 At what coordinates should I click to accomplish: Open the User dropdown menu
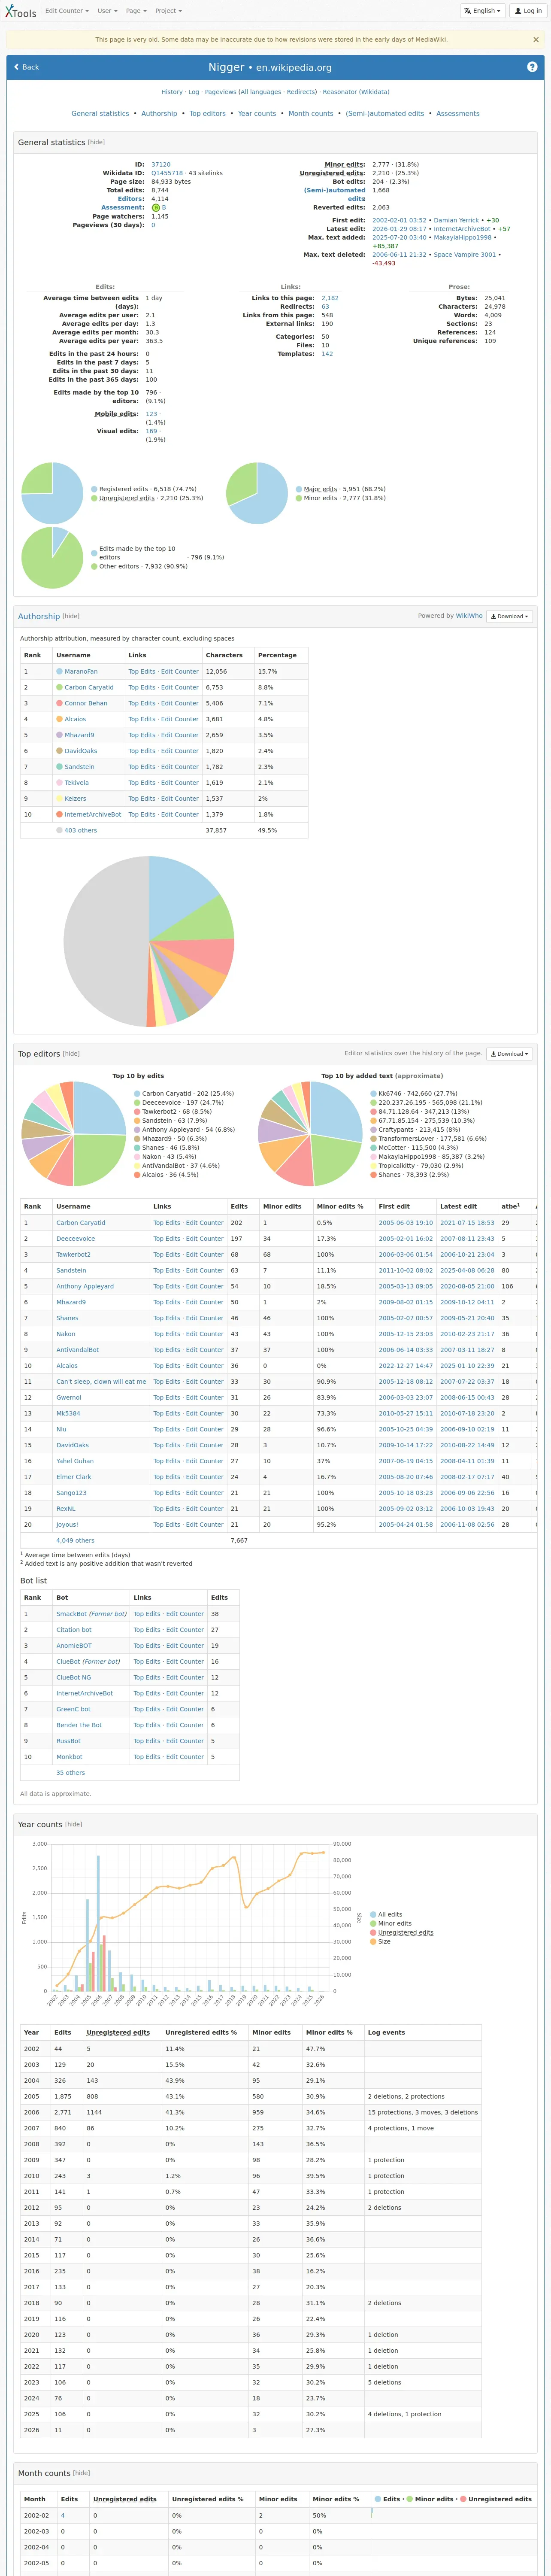tap(106, 11)
